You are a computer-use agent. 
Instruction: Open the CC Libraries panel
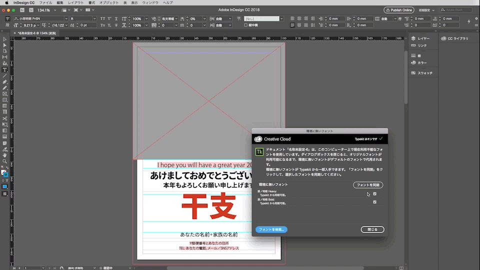[454, 38]
